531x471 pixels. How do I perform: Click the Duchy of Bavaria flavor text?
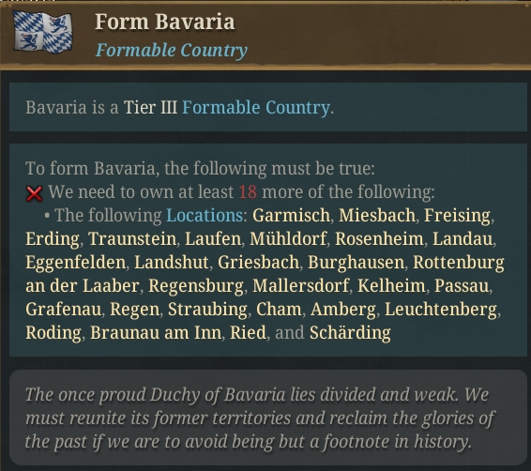tap(261, 418)
